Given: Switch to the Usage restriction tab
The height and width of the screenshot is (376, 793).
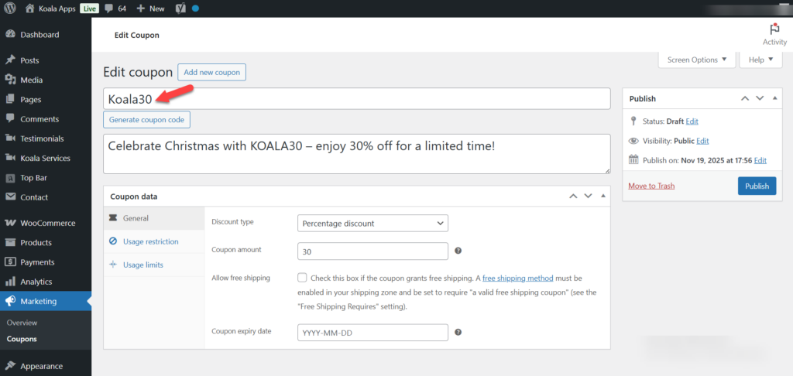Looking at the screenshot, I should coord(150,242).
